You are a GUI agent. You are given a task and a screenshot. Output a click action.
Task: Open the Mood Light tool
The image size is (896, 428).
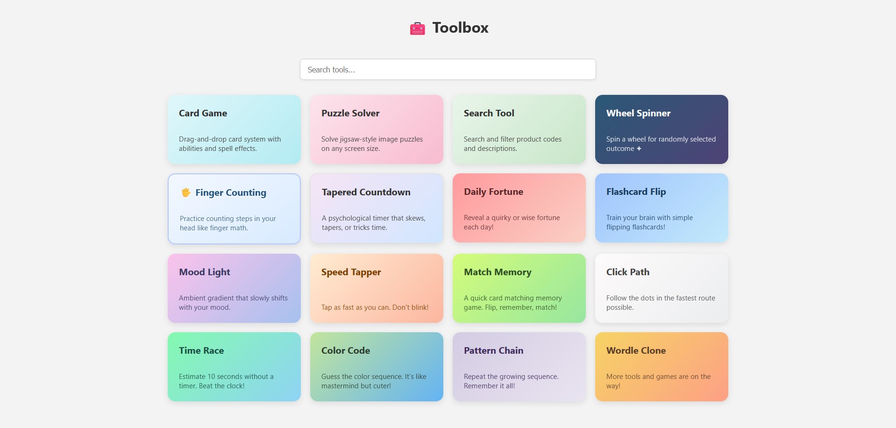click(234, 288)
